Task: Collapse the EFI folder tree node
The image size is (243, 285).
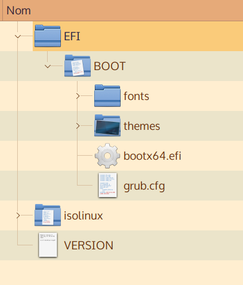Action: click(x=18, y=36)
